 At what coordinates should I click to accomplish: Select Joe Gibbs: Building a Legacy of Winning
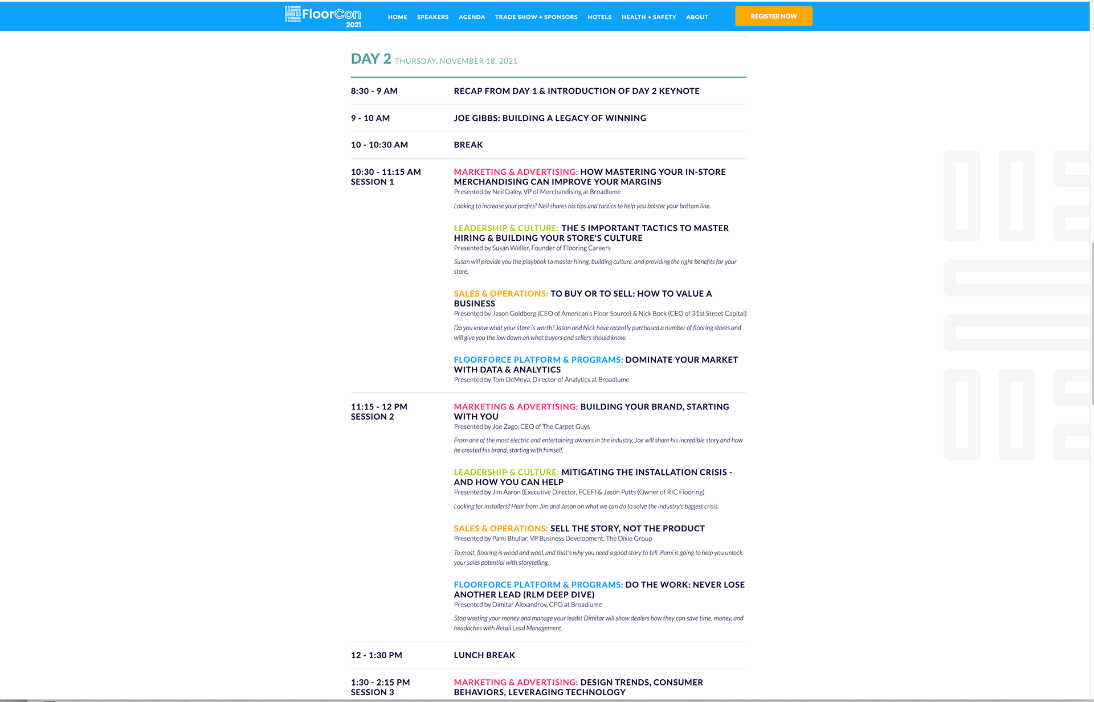click(x=550, y=118)
